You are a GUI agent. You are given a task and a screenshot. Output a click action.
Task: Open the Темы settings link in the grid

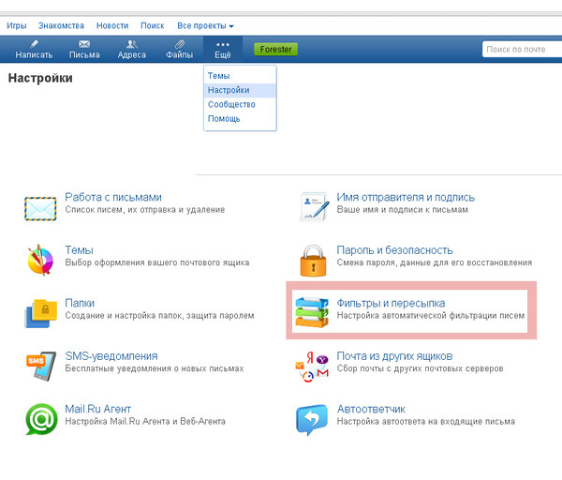(79, 250)
